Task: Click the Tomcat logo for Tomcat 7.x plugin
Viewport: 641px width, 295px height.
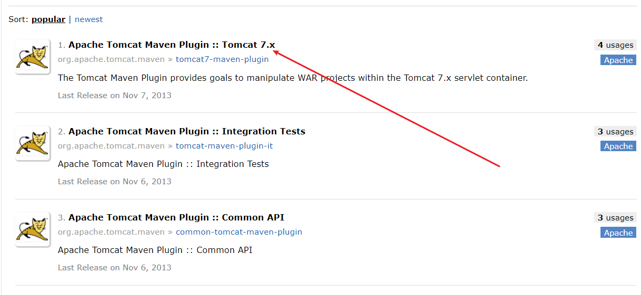Action: [x=33, y=57]
